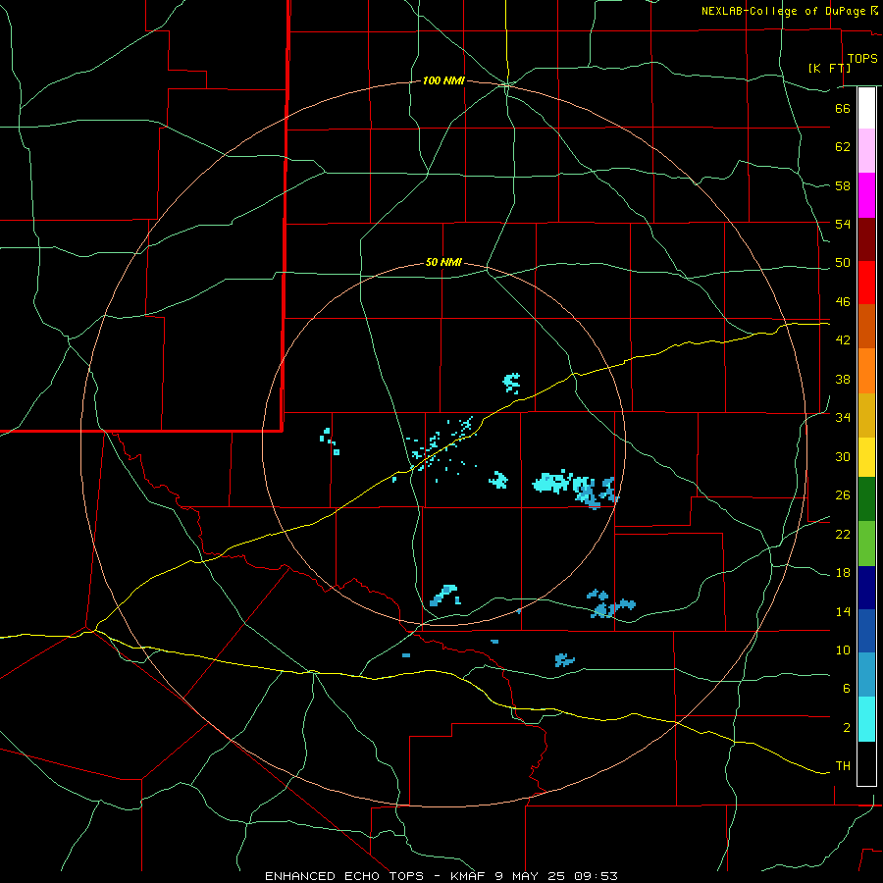The image size is (883, 883).
Task: Click the yellow 30-34 kft swatch
Action: tap(866, 457)
